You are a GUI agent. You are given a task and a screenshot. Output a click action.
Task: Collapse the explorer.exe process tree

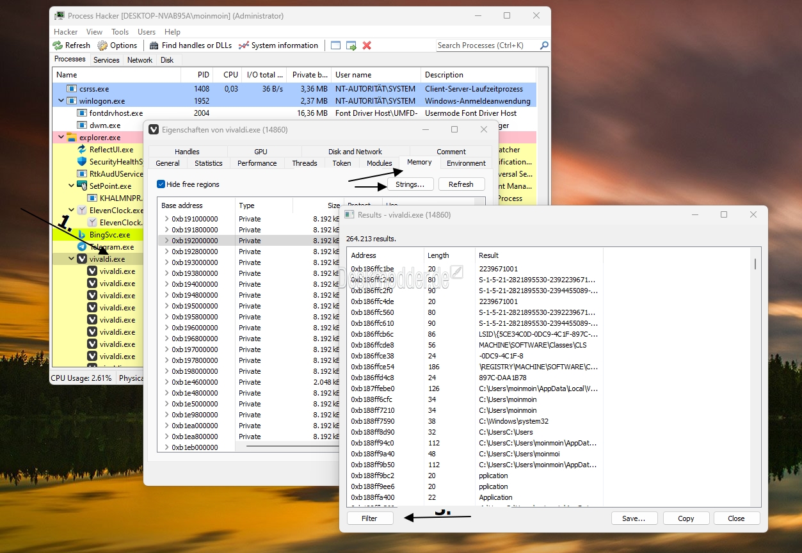[61, 138]
